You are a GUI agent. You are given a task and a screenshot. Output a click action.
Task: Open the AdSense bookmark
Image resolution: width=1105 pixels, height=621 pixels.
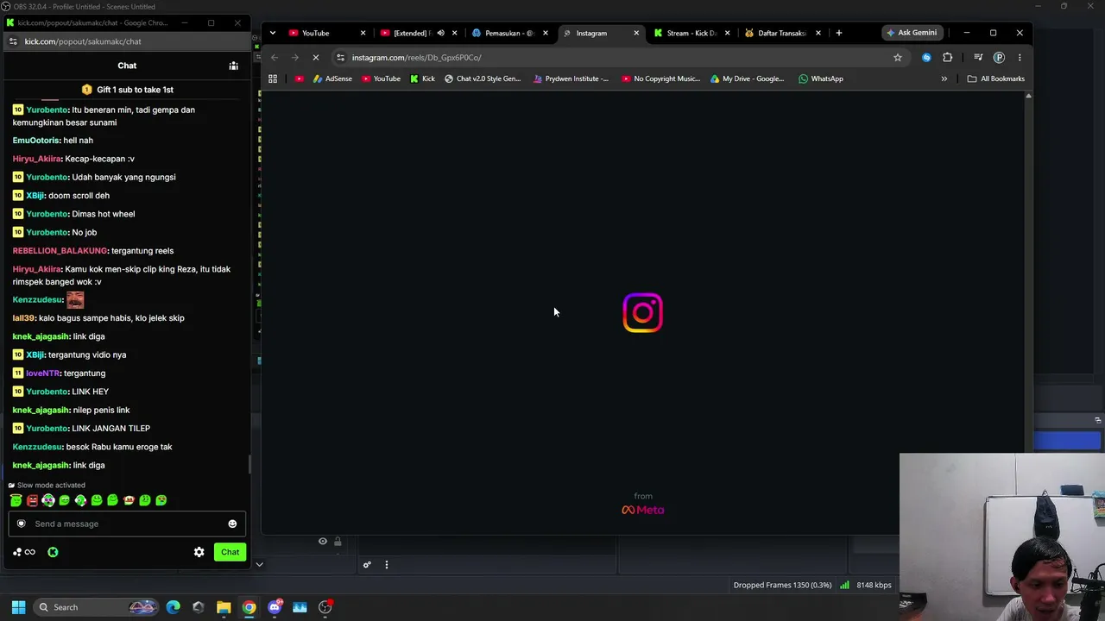(x=332, y=78)
